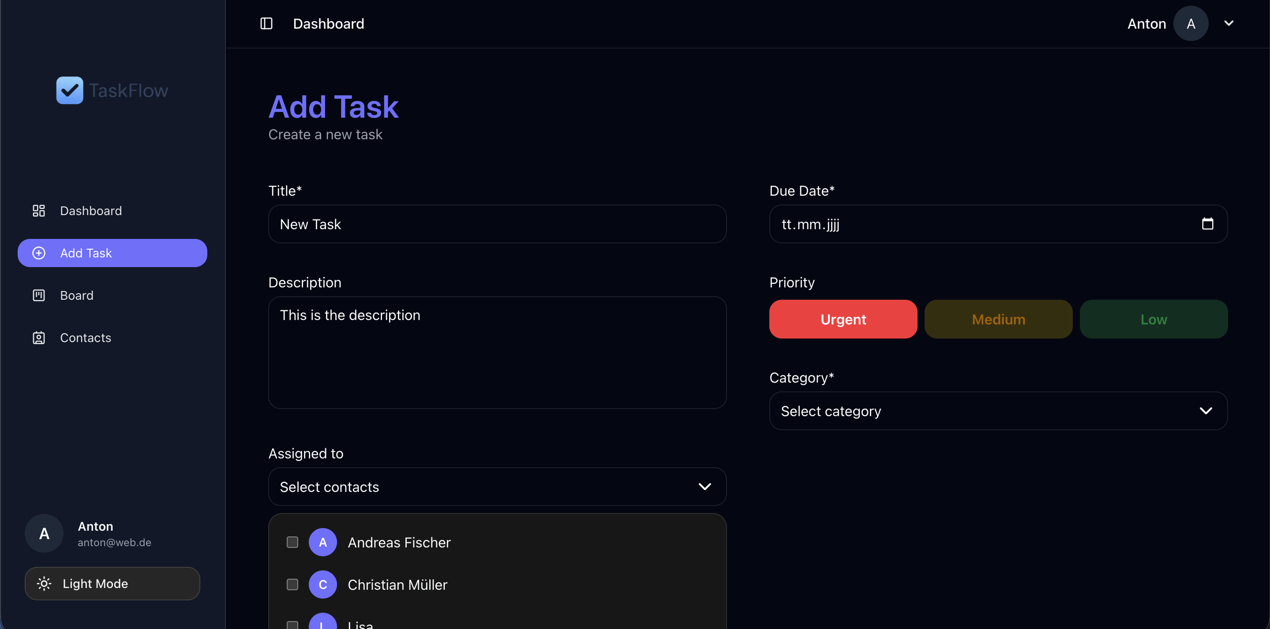Viewport: 1270px width, 629px height.
Task: Select the green Low priority option
Action: point(1153,319)
